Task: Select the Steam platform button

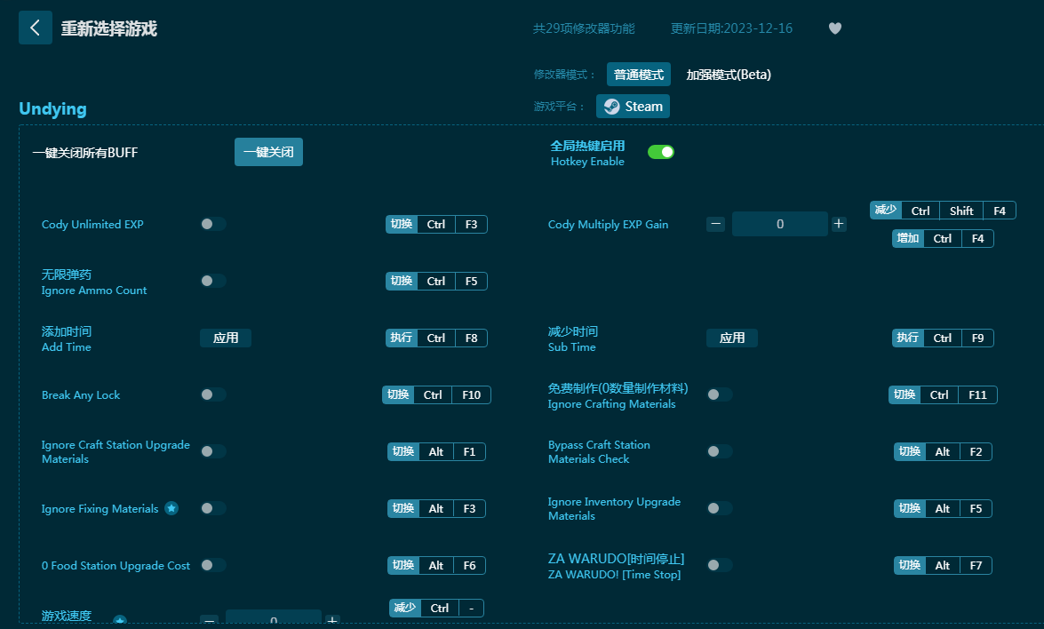Action: 633,107
